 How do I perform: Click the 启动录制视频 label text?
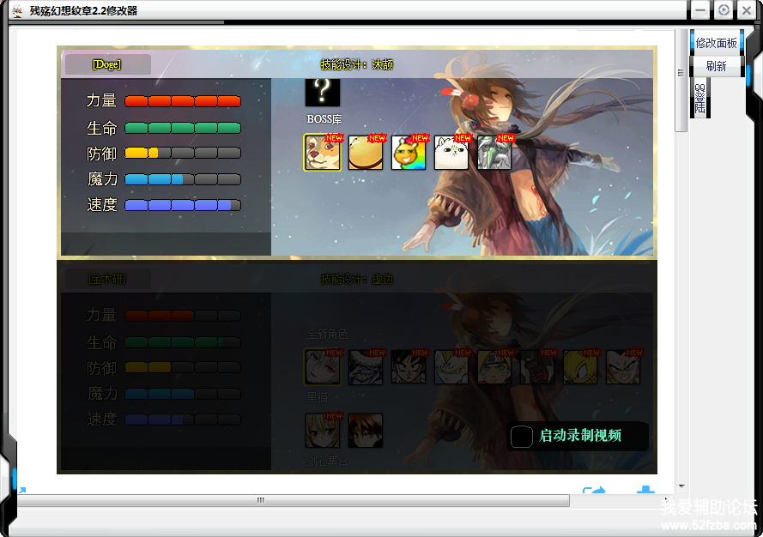(580, 435)
